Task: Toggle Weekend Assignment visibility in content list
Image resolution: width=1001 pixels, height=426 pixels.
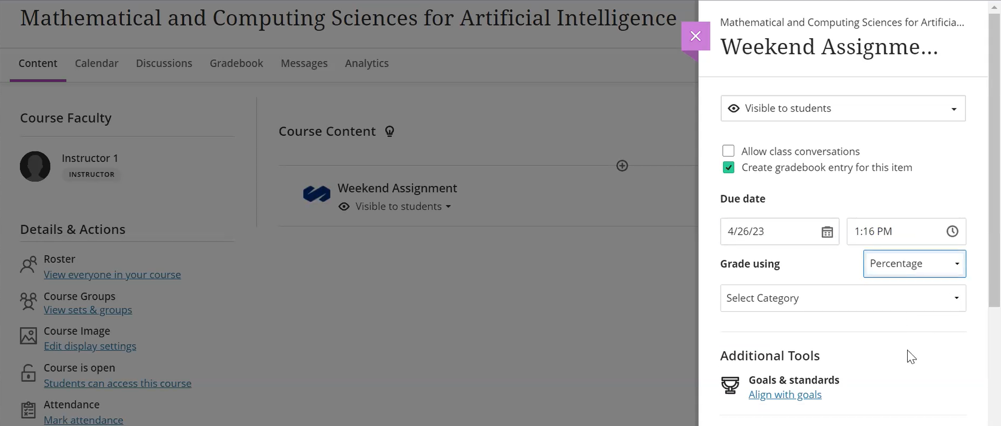Action: coord(395,207)
